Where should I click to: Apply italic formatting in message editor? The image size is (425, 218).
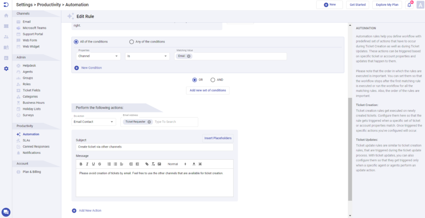(x=87, y=164)
